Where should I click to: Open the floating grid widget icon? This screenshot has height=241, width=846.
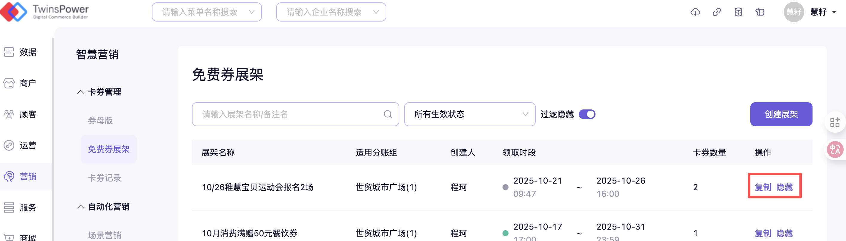pos(835,122)
